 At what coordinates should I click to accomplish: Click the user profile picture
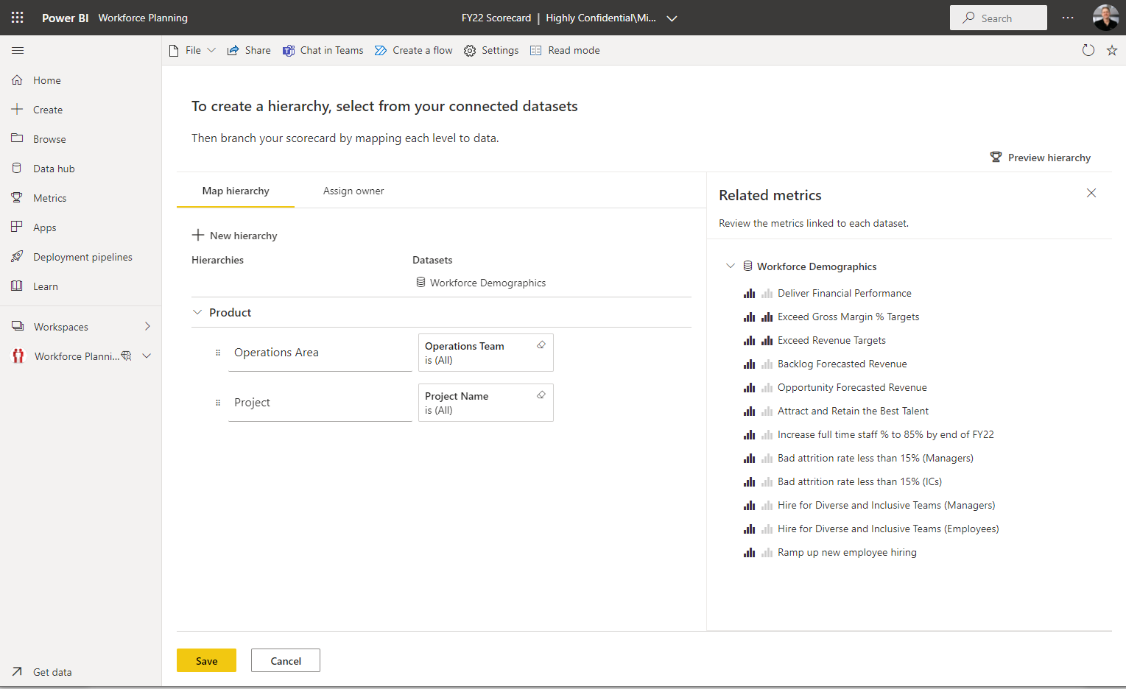1105,18
